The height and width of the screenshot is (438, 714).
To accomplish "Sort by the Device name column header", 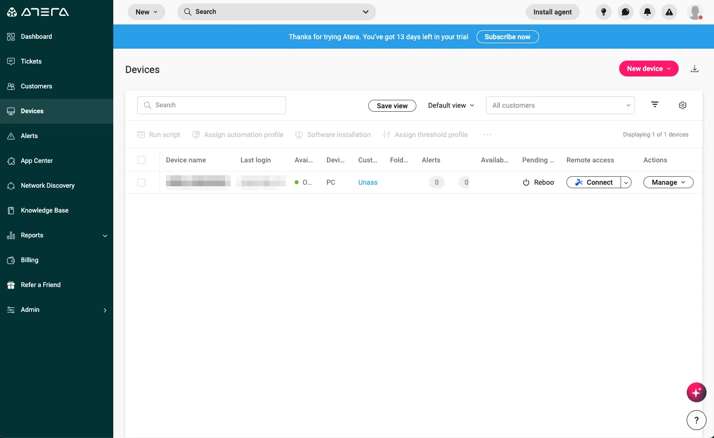I will [186, 160].
